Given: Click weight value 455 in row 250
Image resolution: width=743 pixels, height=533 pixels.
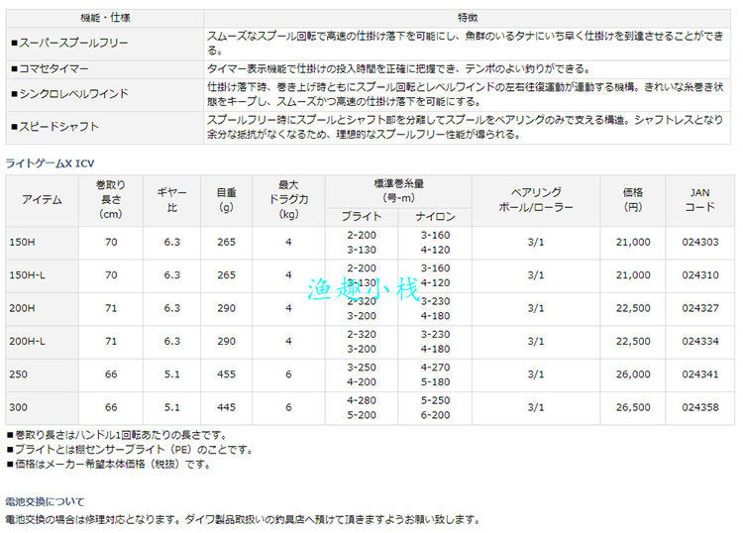Looking at the screenshot, I should pyautogui.click(x=226, y=374).
